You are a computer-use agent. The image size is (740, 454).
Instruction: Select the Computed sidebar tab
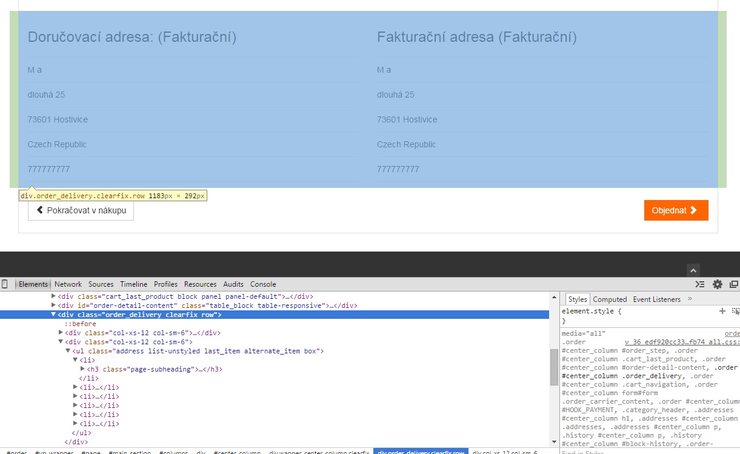610,299
